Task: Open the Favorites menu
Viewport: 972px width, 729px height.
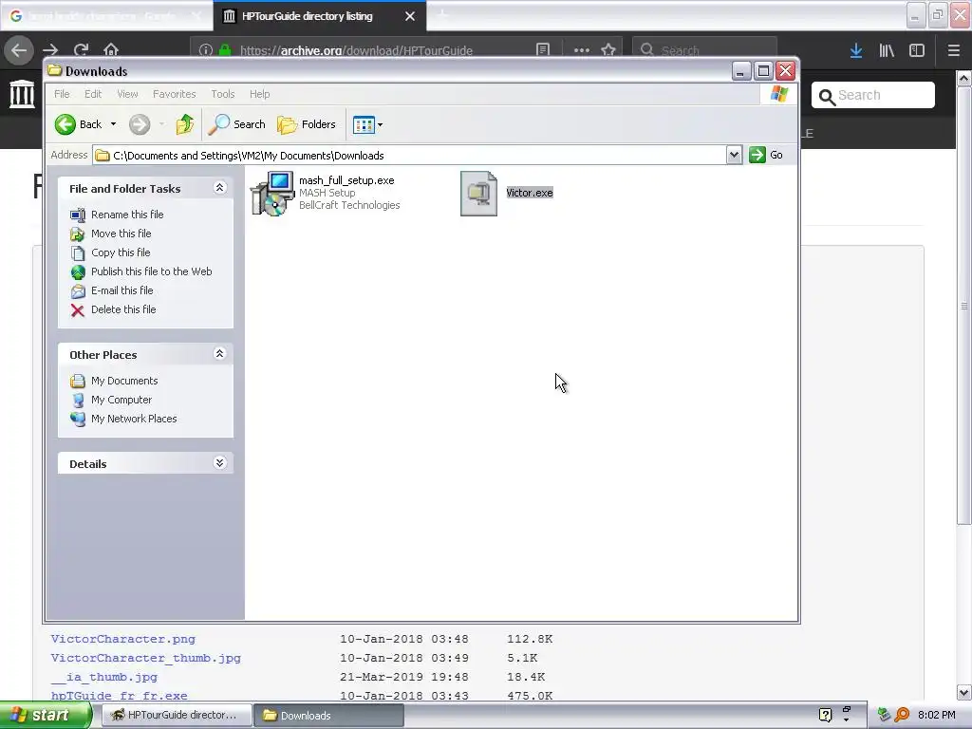Action: pos(175,94)
